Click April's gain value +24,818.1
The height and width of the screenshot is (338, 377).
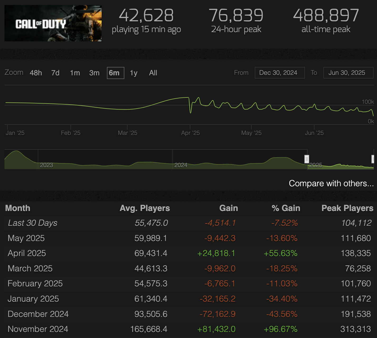(x=216, y=253)
